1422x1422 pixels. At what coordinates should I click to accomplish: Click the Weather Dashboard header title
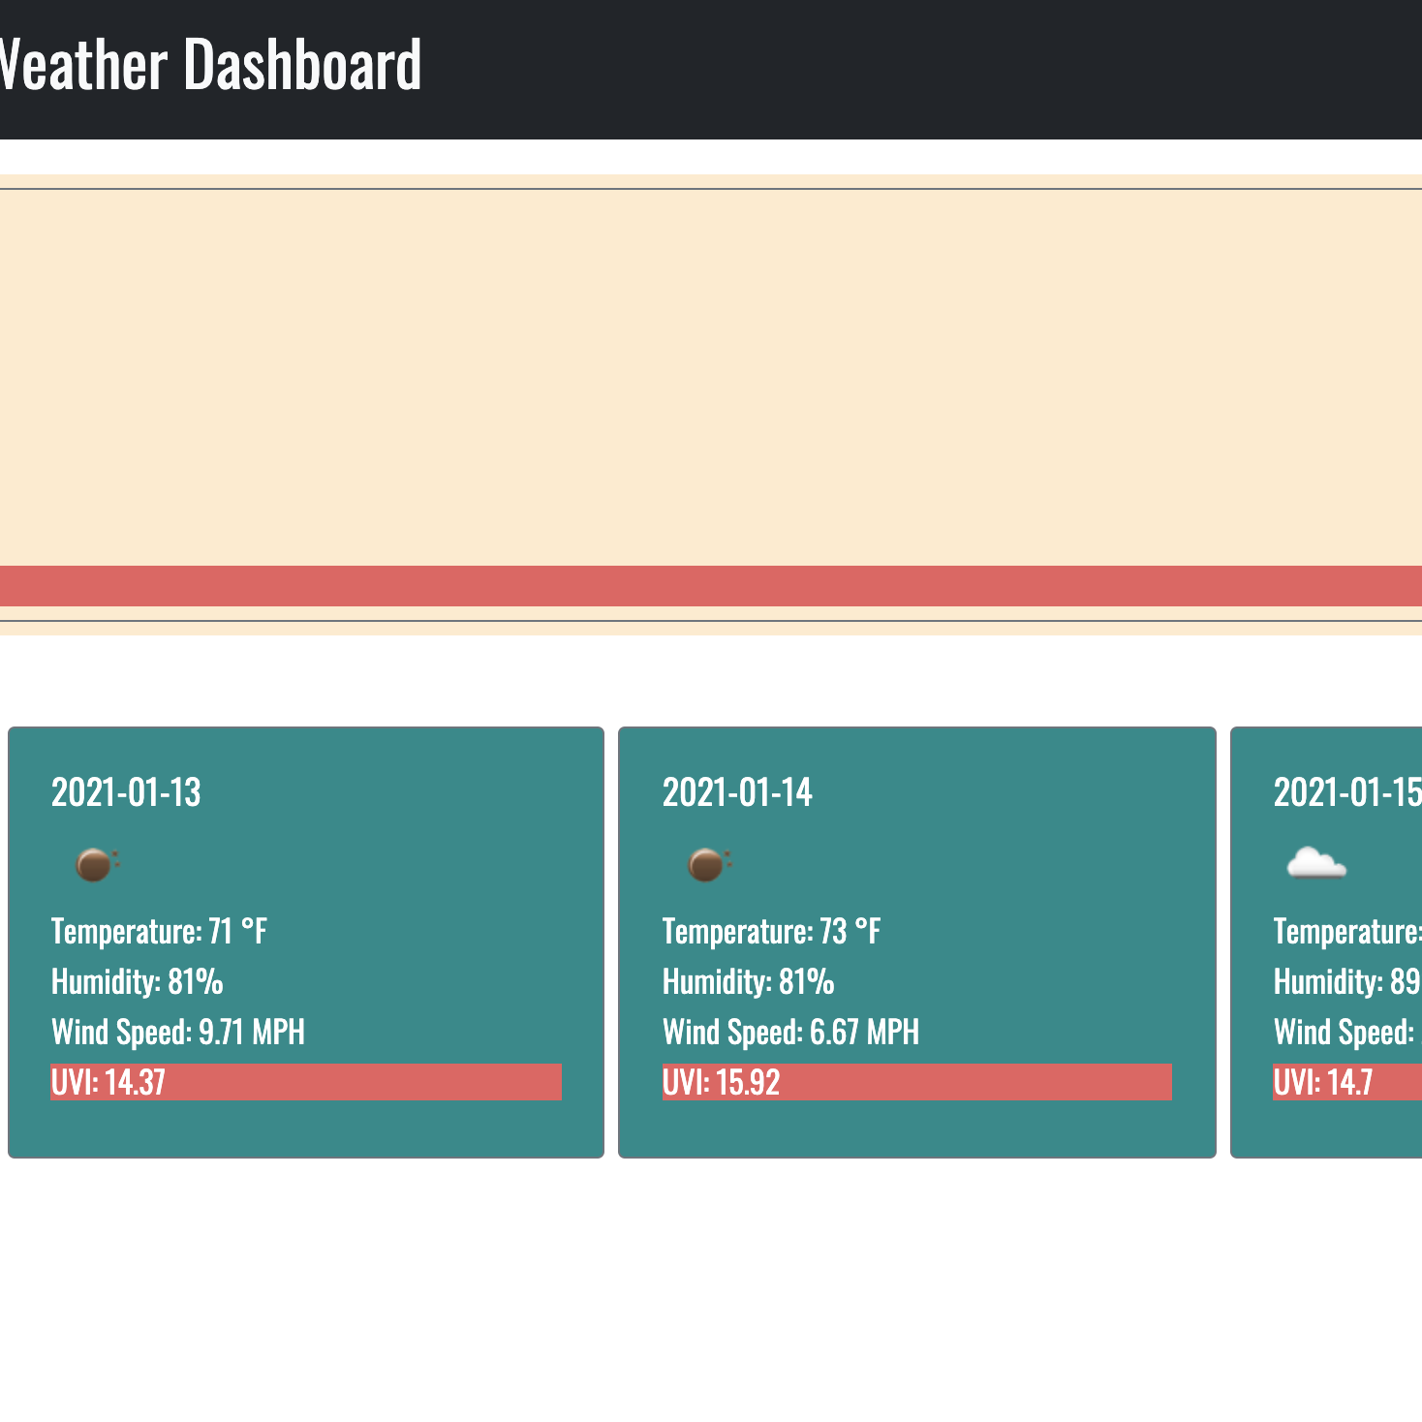pos(209,65)
